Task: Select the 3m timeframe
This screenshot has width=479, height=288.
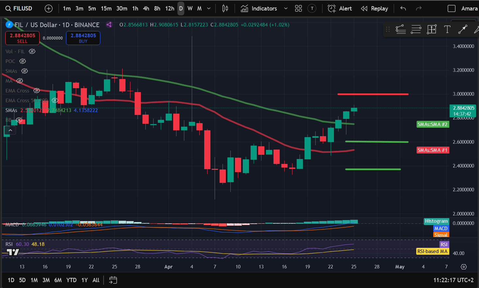Action: (79, 8)
